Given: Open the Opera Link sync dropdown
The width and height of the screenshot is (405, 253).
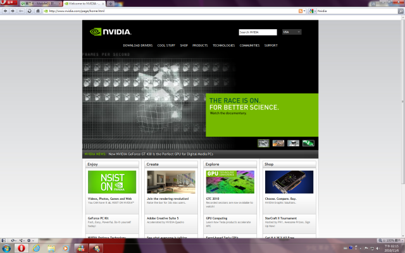Looking at the screenshot, I should tap(13, 240).
